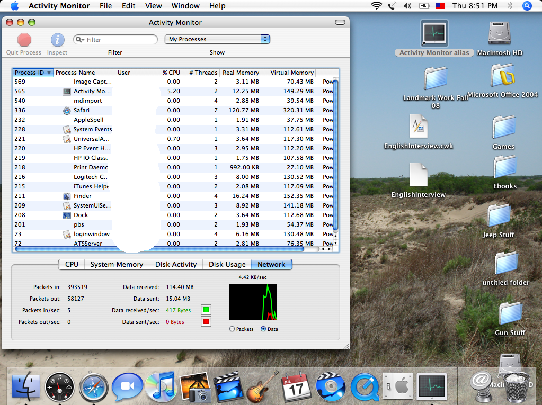The image size is (542, 405).
Task: Launch iTunes from the Dock
Action: point(160,386)
